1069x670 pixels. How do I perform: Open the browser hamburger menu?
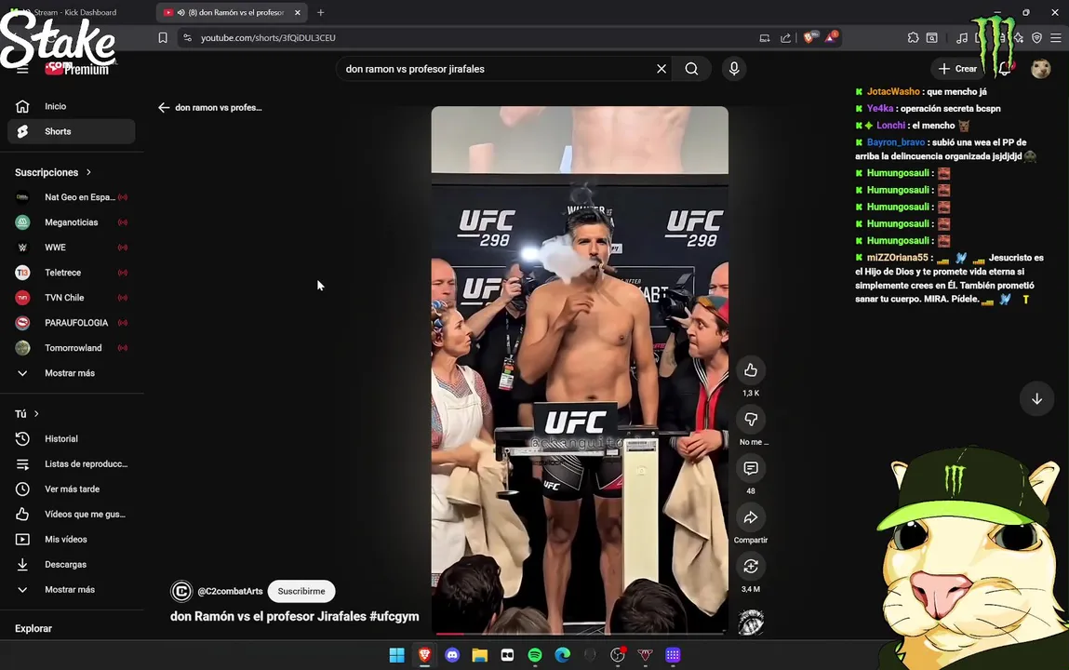click(1055, 38)
